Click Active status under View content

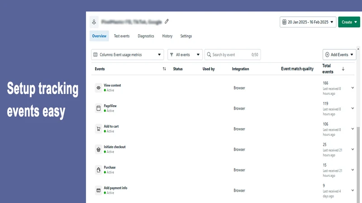[x=109, y=90]
